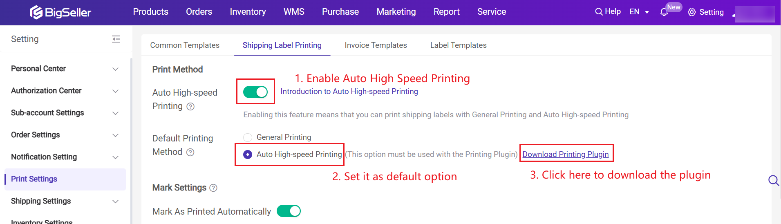
Task: Click help icon next to Mark Settings
Action: coord(213,188)
